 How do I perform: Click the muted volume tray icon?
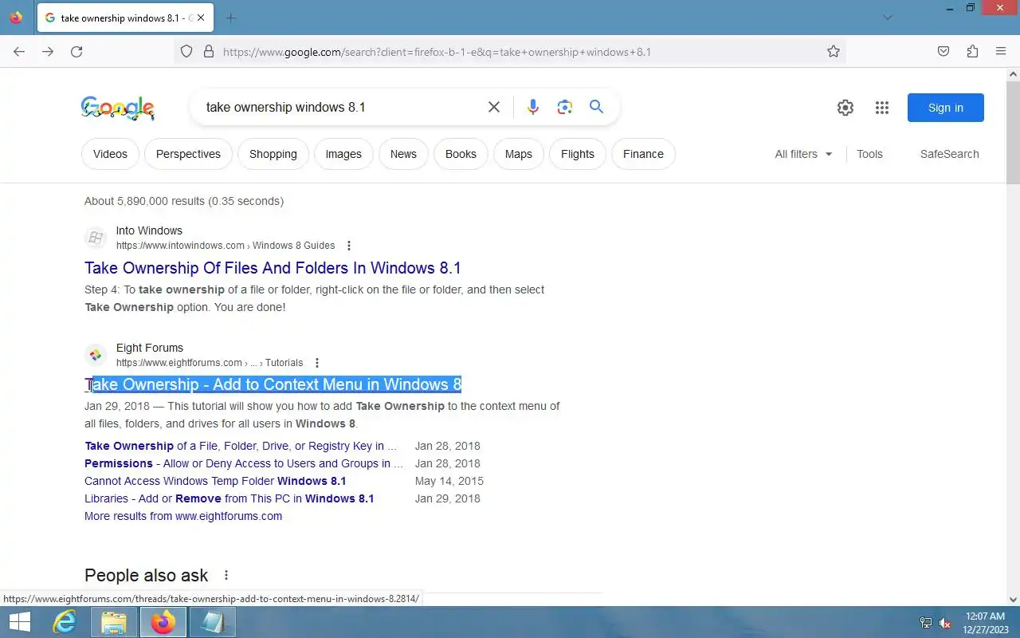944,623
